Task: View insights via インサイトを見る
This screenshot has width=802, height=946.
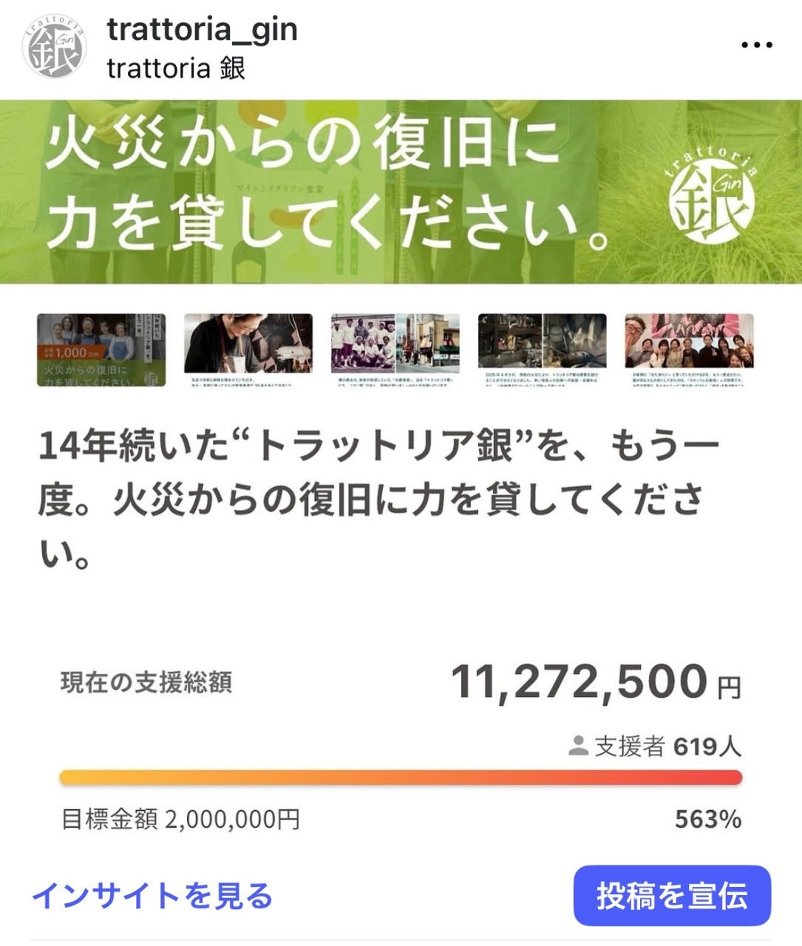Action: coord(152,896)
